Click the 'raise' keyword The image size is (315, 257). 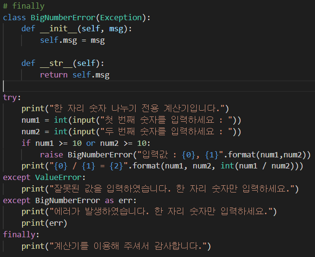pos(51,154)
